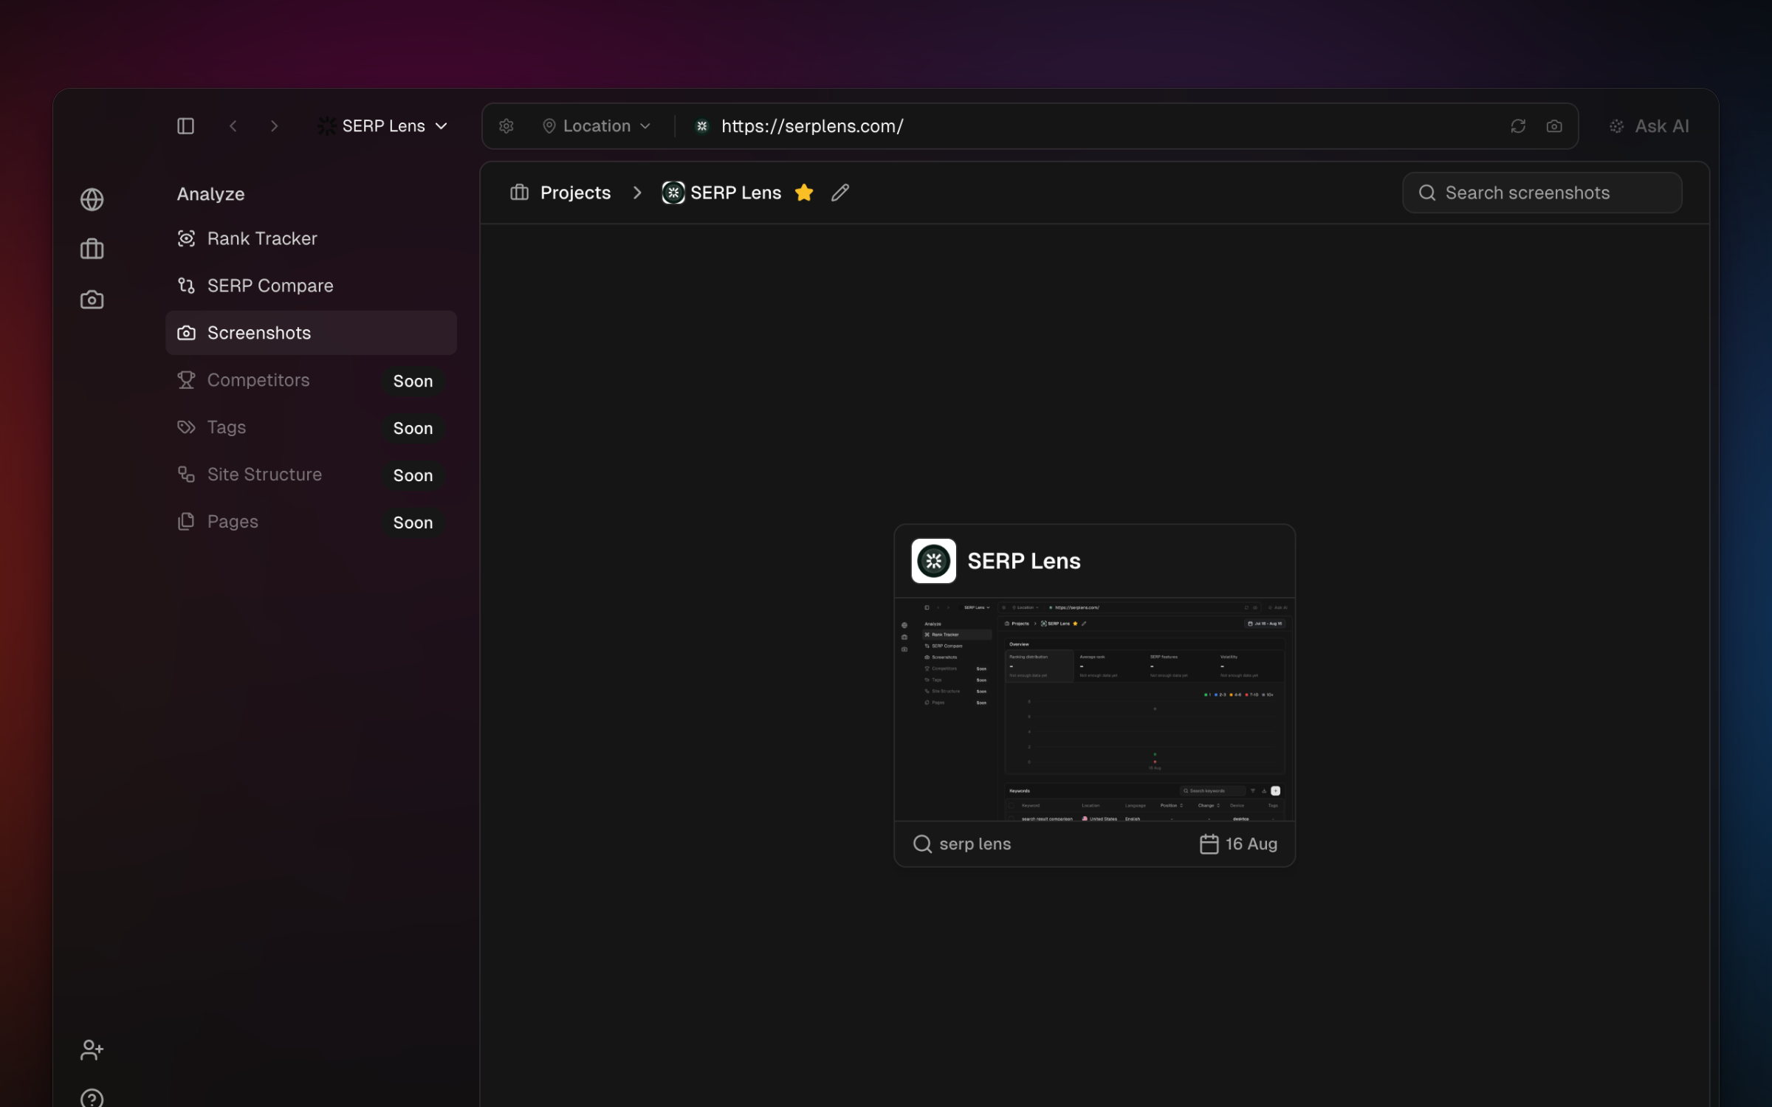
Task: Click the calendar icon on the screenshot card
Action: point(1209,844)
